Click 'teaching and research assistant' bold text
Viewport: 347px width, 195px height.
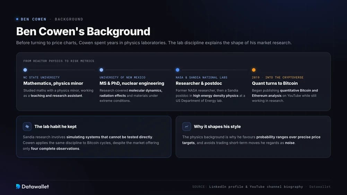(57, 96)
